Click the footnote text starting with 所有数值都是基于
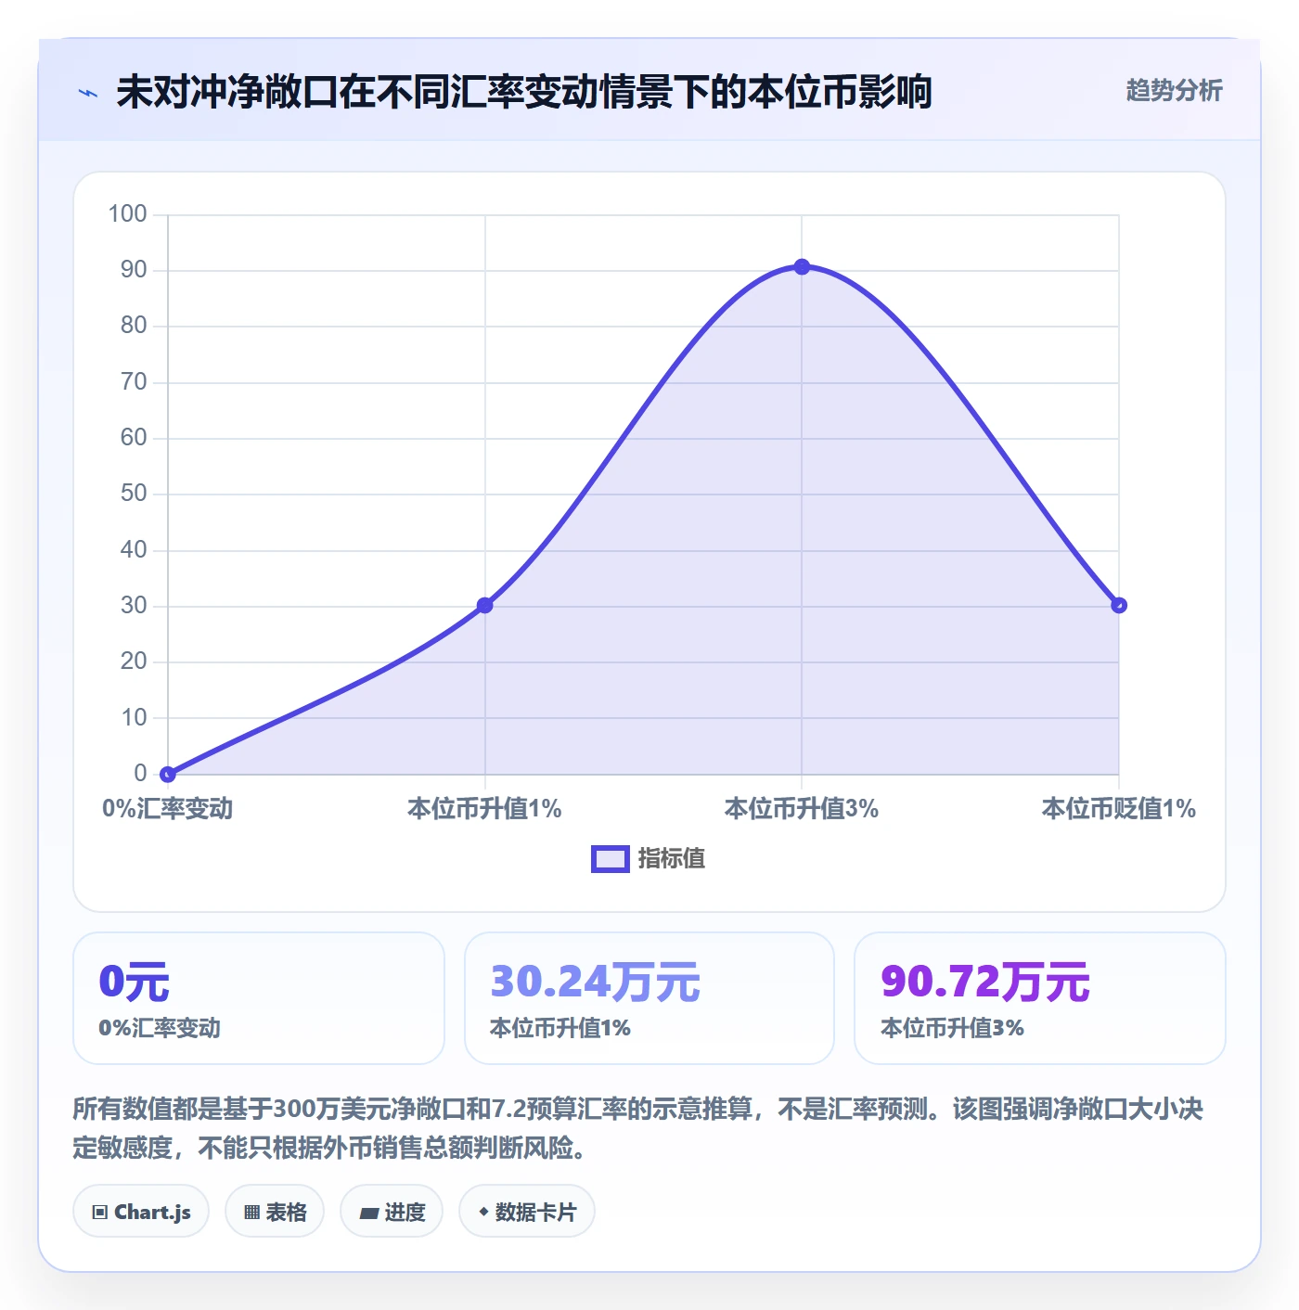The width and height of the screenshot is (1299, 1310). point(638,1128)
